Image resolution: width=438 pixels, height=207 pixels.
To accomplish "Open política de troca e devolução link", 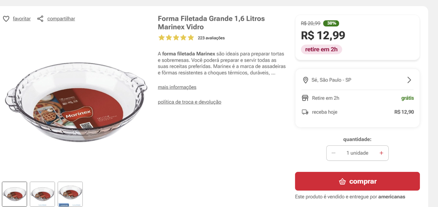I will click(189, 102).
